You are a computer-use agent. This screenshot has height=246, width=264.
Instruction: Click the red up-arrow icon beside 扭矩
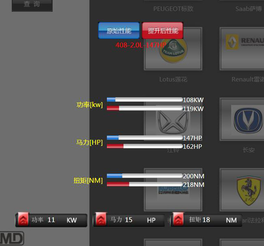[x=178, y=219]
